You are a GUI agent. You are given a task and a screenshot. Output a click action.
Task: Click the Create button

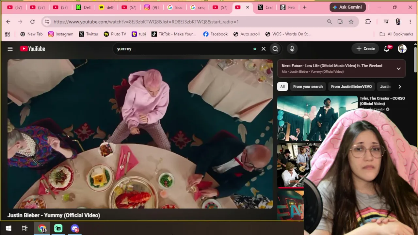click(x=365, y=49)
